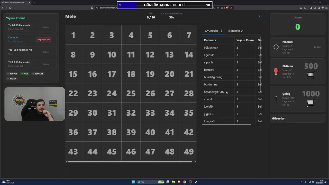Open Steam from the taskbar
This screenshot has height=185, width=329.
196,182
